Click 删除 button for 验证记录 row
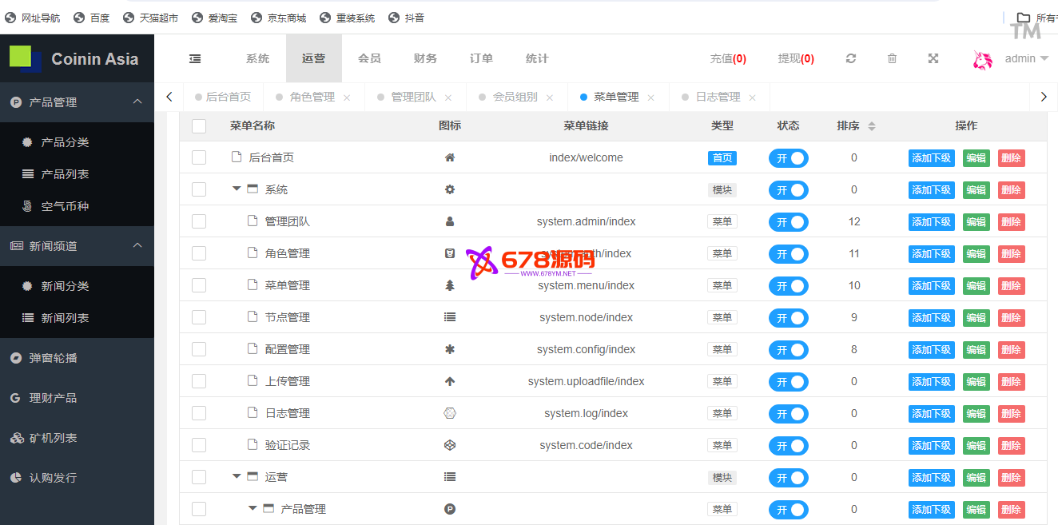This screenshot has height=525, width=1058. [1011, 446]
